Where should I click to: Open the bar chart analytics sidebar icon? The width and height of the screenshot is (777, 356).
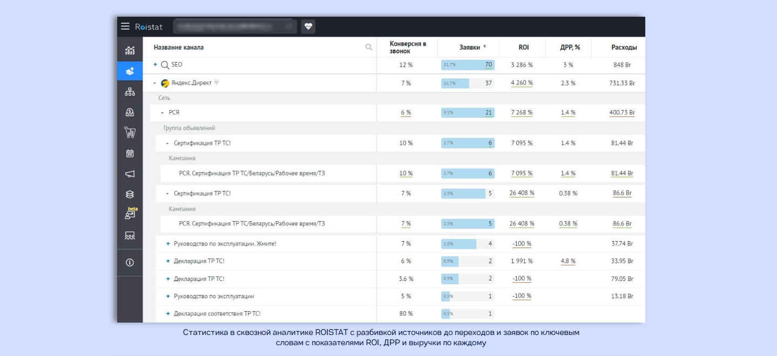coord(130,50)
